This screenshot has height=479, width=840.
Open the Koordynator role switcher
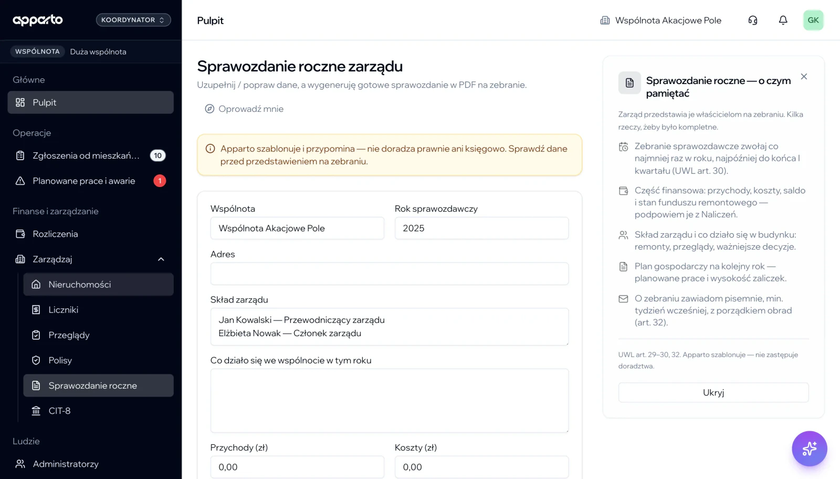pyautogui.click(x=133, y=20)
